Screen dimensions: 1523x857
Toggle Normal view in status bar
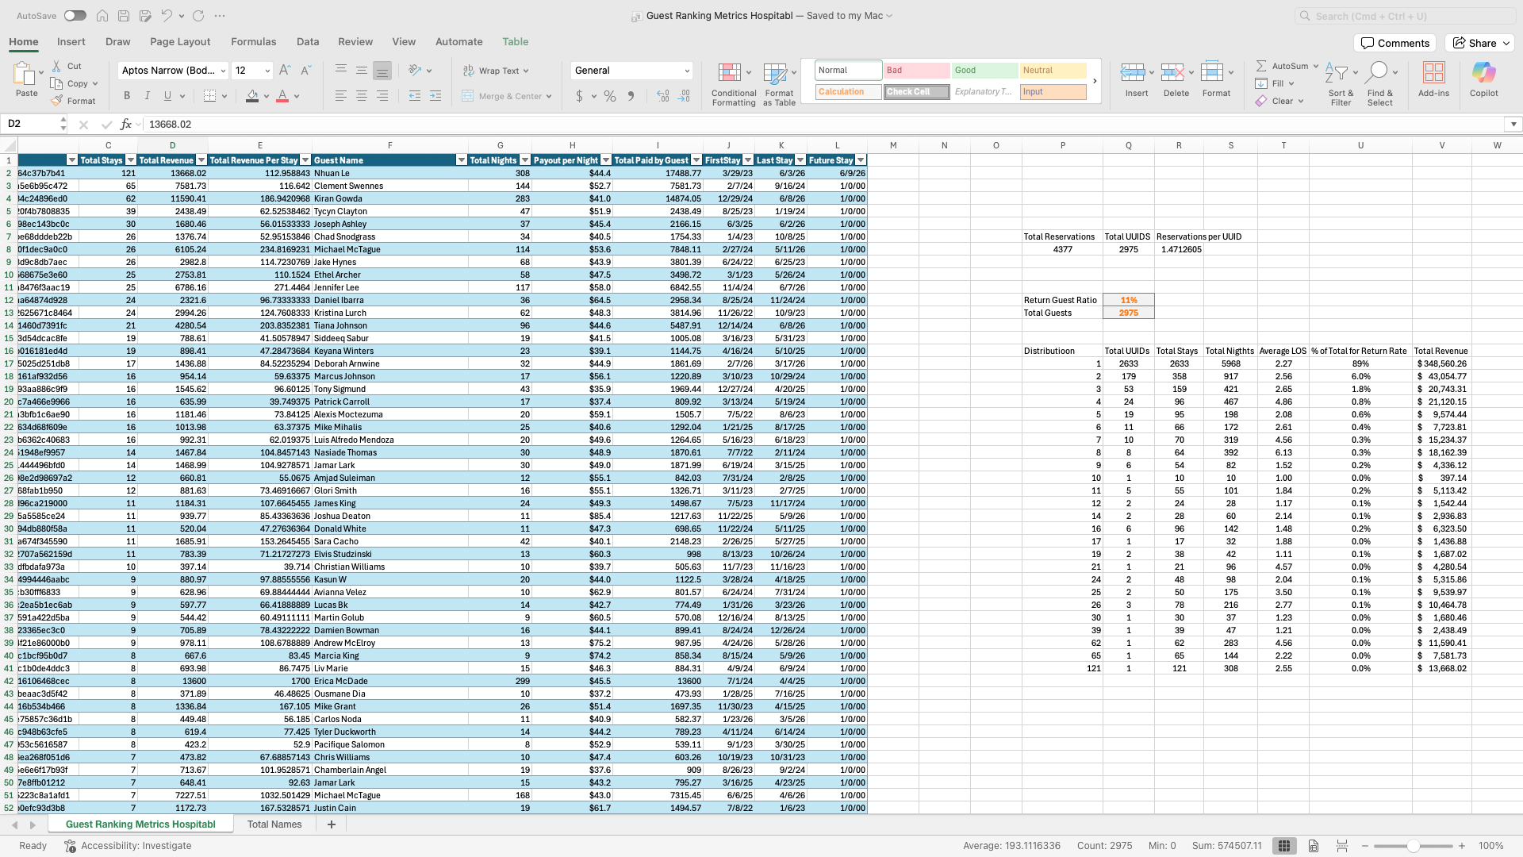tap(1284, 847)
